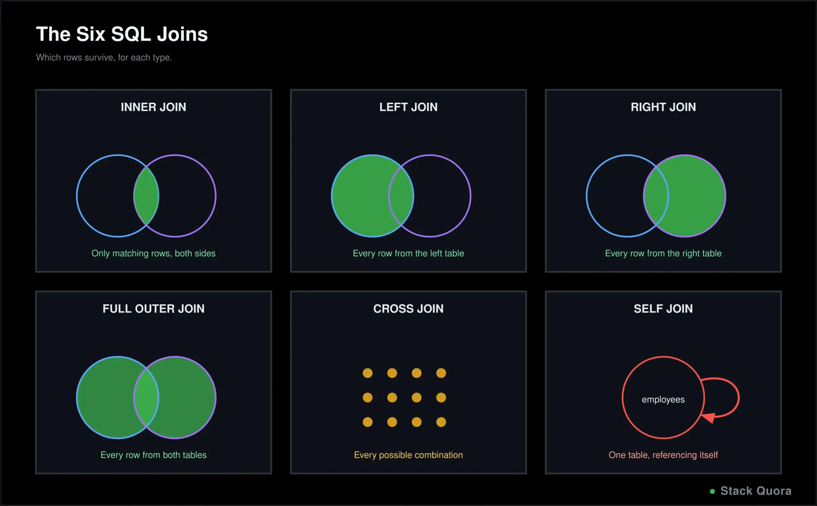Click caption 'Every row from the right table'
Image resolution: width=817 pixels, height=506 pixels.
pos(663,253)
